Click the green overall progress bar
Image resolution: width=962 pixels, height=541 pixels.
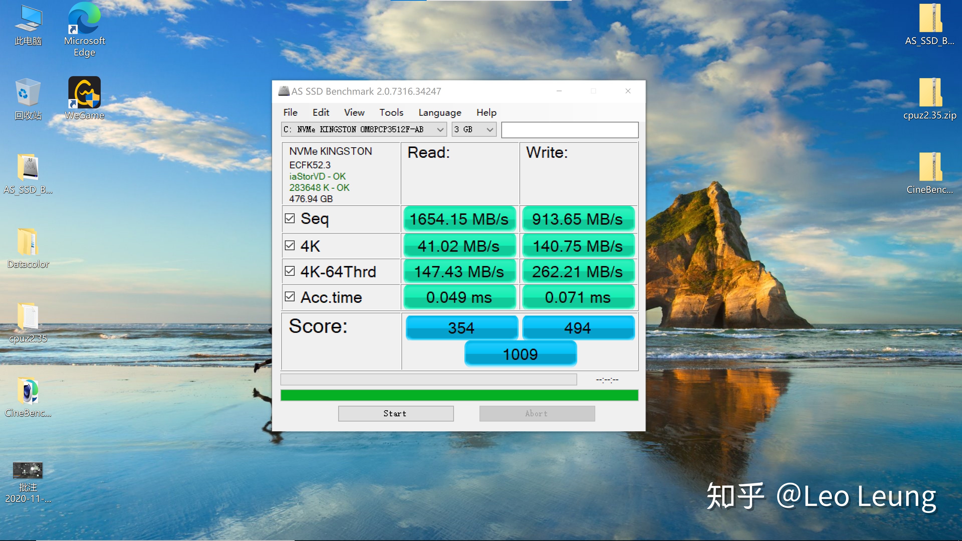pyautogui.click(x=459, y=395)
